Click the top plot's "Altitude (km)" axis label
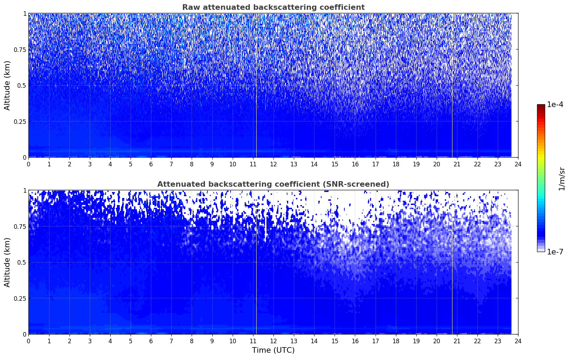569x358 pixels. pyautogui.click(x=7, y=85)
